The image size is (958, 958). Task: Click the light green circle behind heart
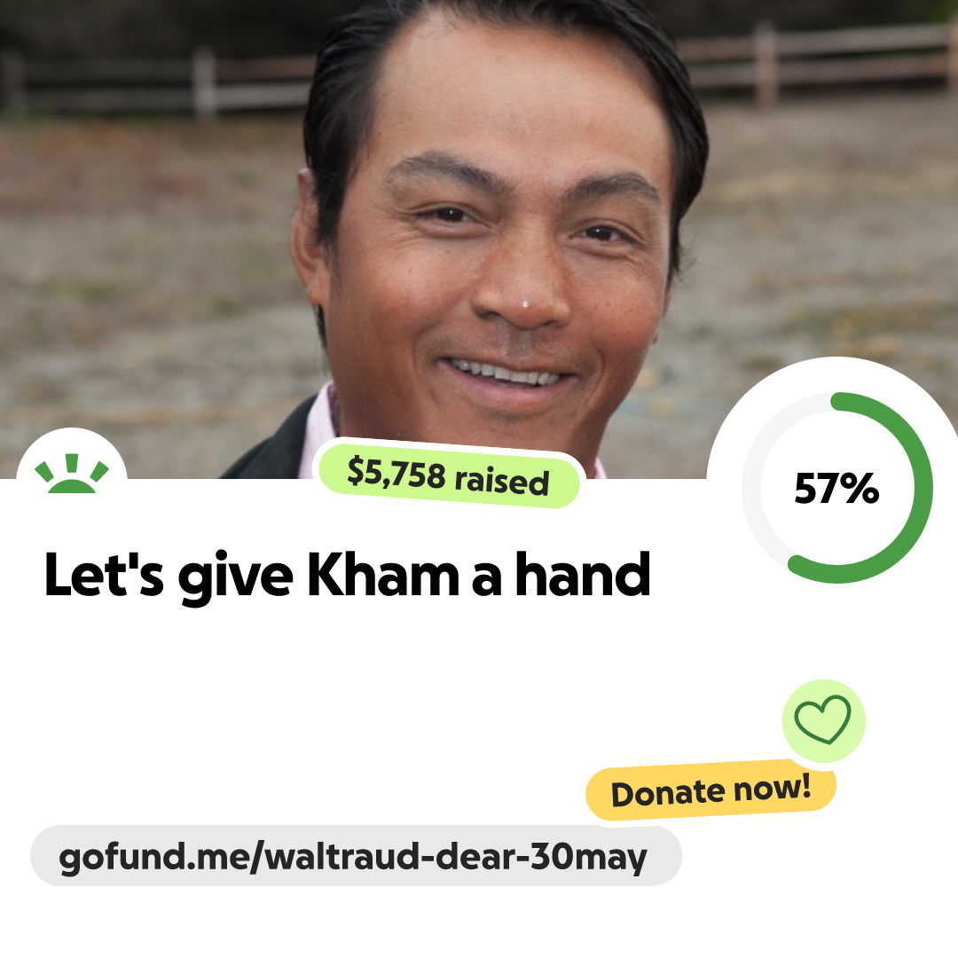point(823,720)
